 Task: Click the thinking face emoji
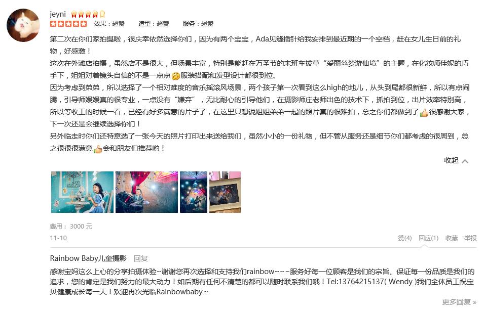pos(176,76)
